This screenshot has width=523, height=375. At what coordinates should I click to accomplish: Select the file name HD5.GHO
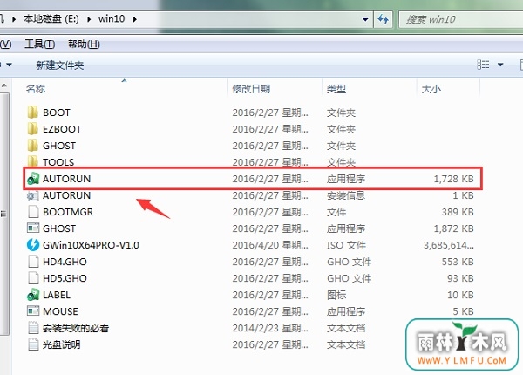[x=65, y=278]
